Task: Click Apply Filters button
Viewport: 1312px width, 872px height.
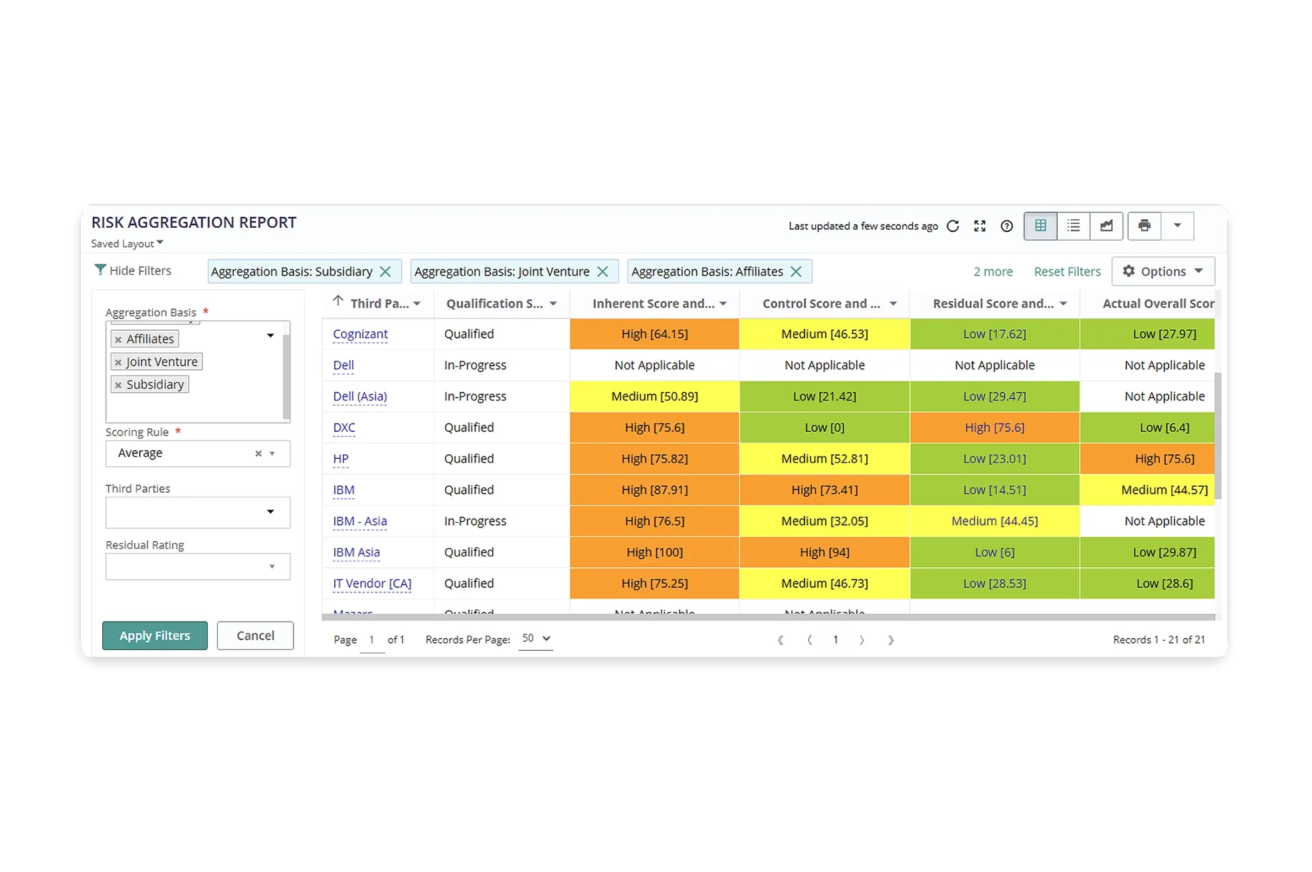Action: (155, 636)
